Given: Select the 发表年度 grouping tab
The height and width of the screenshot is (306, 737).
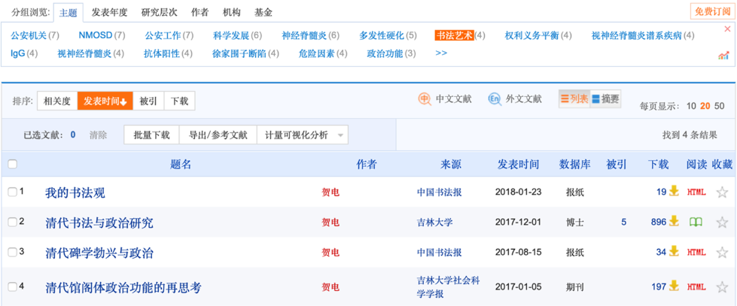Looking at the screenshot, I should pyautogui.click(x=109, y=13).
